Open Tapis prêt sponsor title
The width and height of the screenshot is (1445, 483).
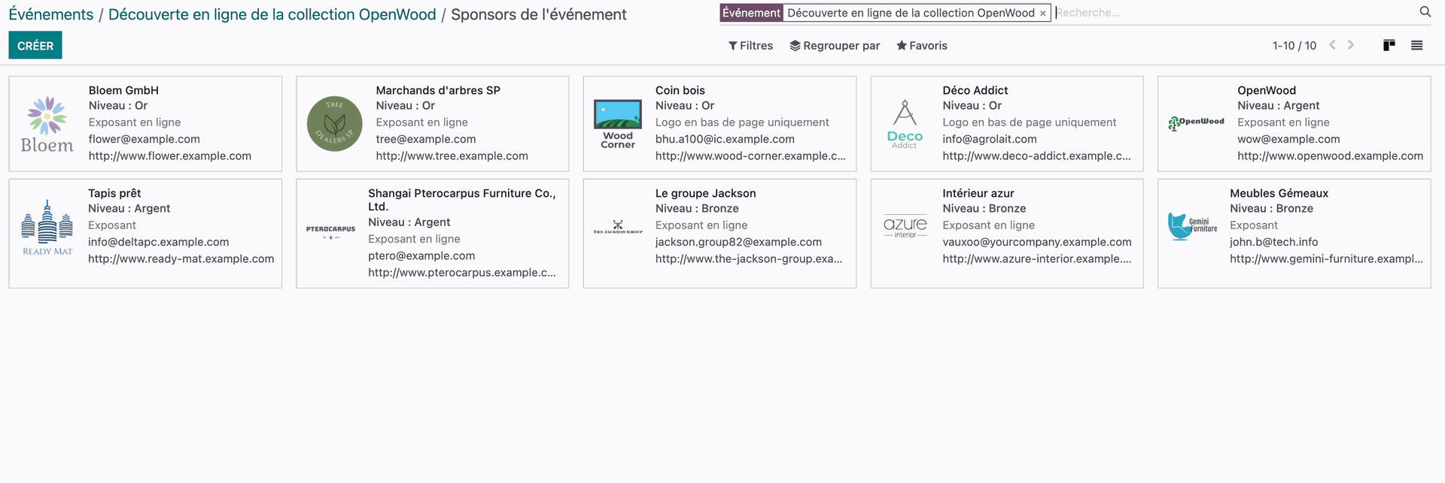tap(114, 193)
